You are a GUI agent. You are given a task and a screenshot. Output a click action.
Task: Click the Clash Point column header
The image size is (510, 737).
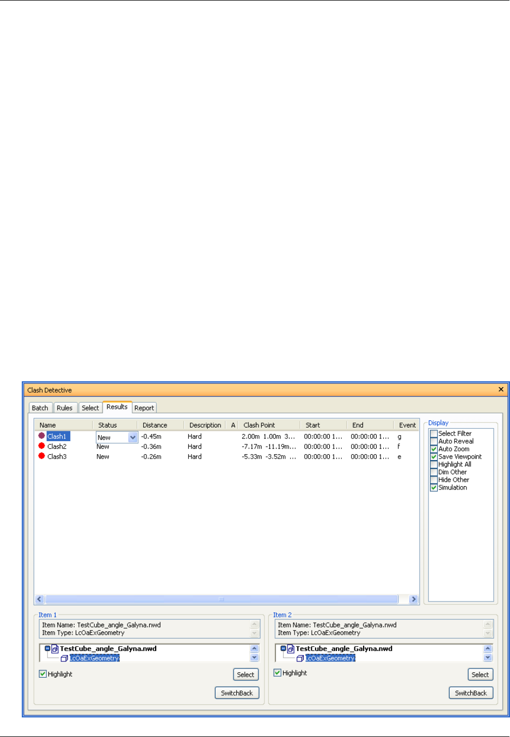269,425
